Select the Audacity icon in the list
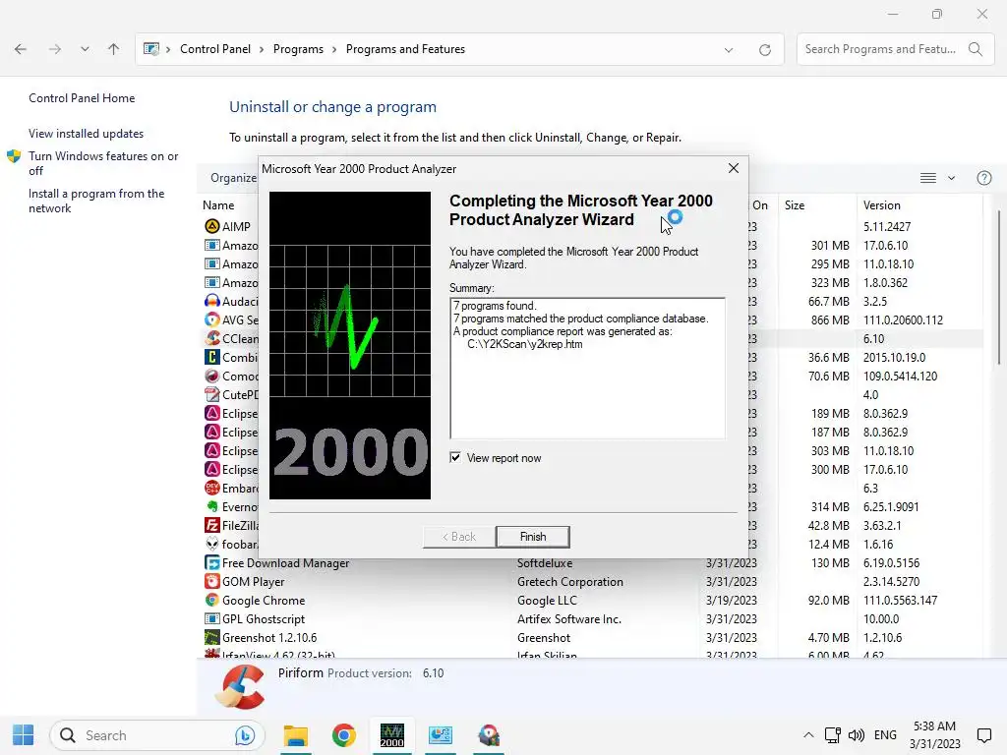1007x755 pixels. [212, 301]
